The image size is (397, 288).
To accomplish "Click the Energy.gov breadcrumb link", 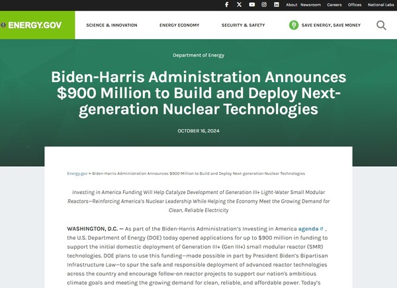I will [x=77, y=173].
